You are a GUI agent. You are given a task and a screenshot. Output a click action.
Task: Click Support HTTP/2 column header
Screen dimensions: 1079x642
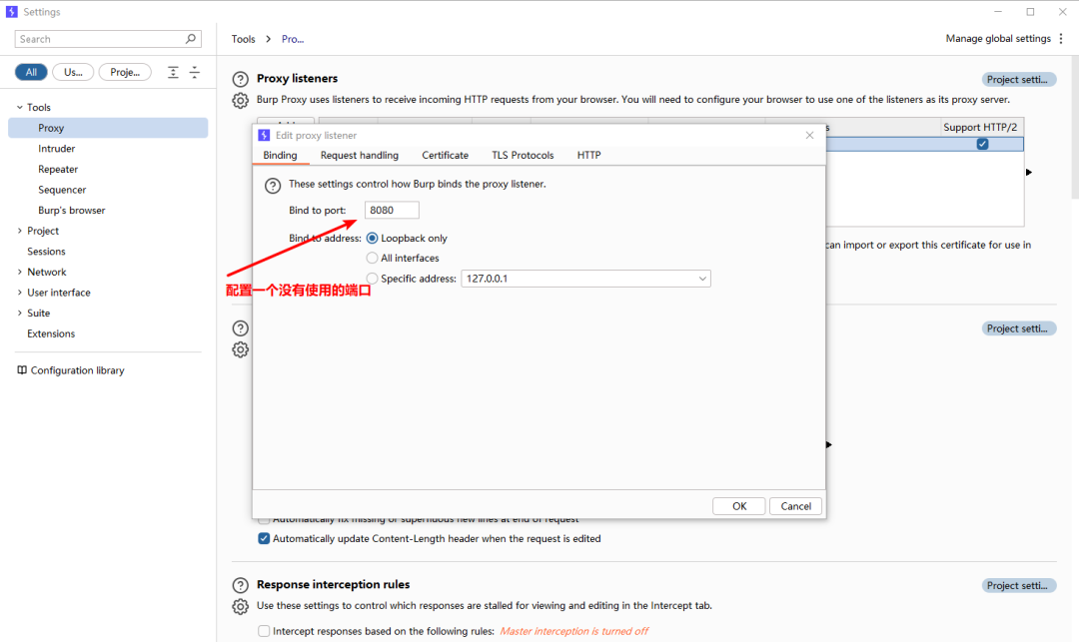[x=981, y=127]
